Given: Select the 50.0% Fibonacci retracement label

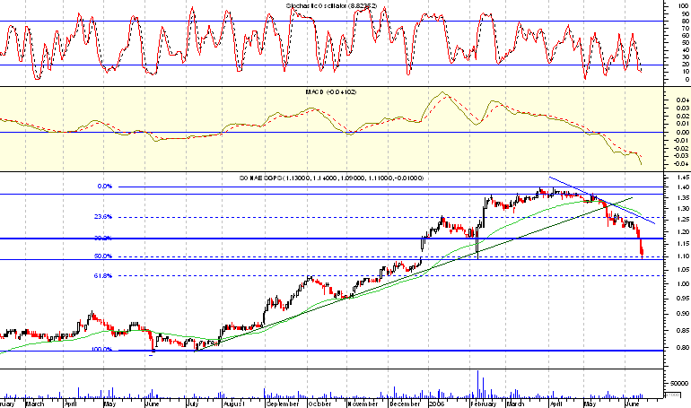Looking at the screenshot, I should coord(103,256).
